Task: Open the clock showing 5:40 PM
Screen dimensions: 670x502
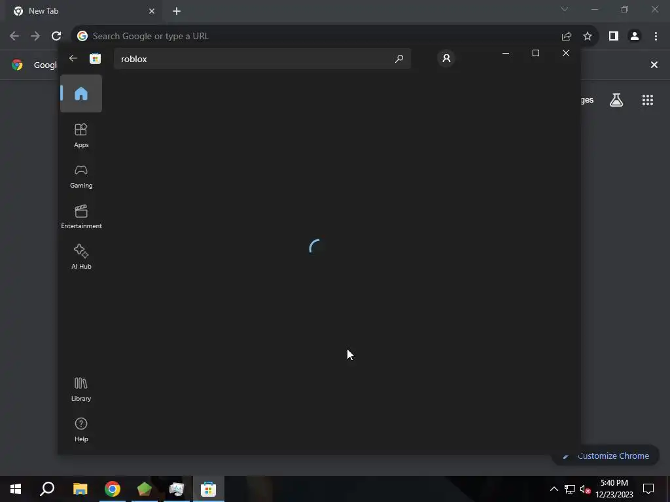Action: click(x=614, y=489)
